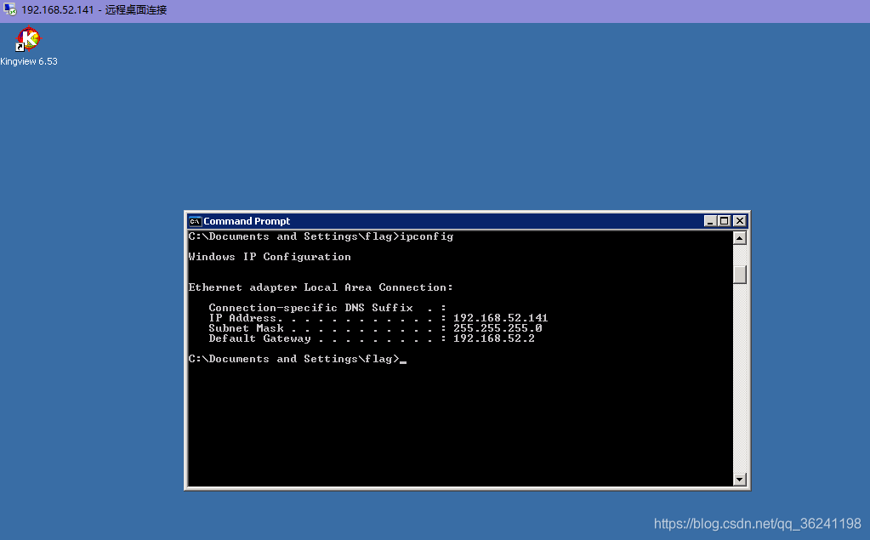Image resolution: width=870 pixels, height=540 pixels.
Task: Click the Command Prompt scrollbar thumb
Action: pyautogui.click(x=740, y=275)
